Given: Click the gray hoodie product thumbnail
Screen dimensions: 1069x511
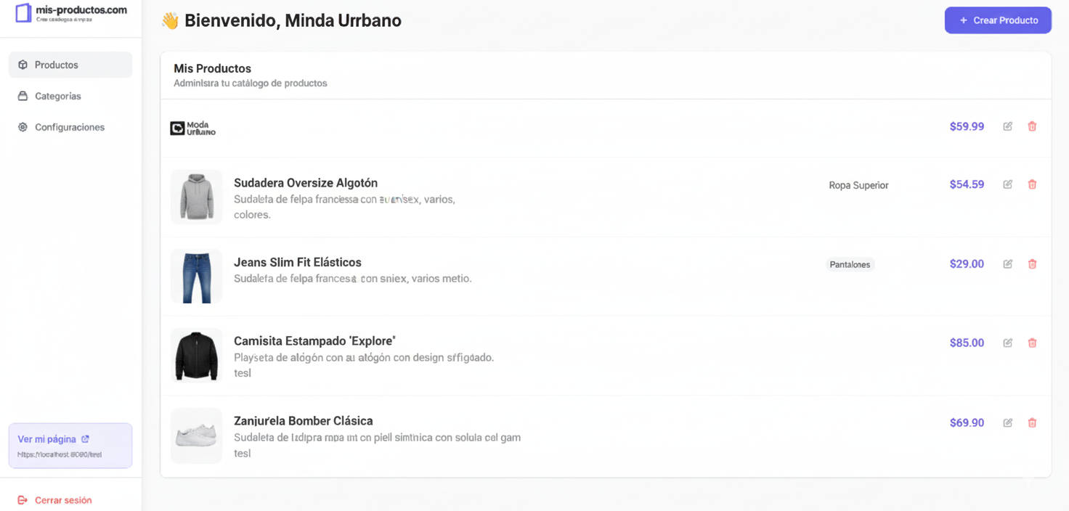Looking at the screenshot, I should [x=196, y=197].
